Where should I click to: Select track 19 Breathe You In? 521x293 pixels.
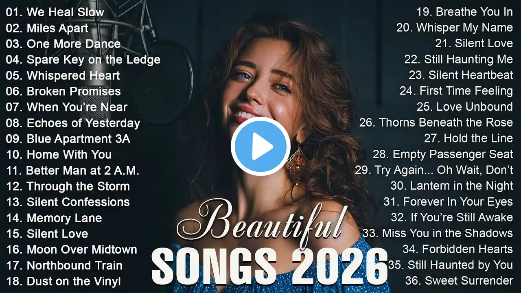point(464,12)
